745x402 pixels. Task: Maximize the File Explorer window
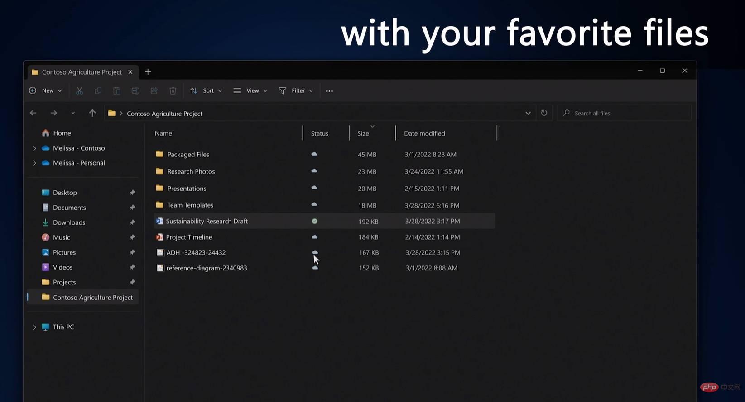(662, 71)
